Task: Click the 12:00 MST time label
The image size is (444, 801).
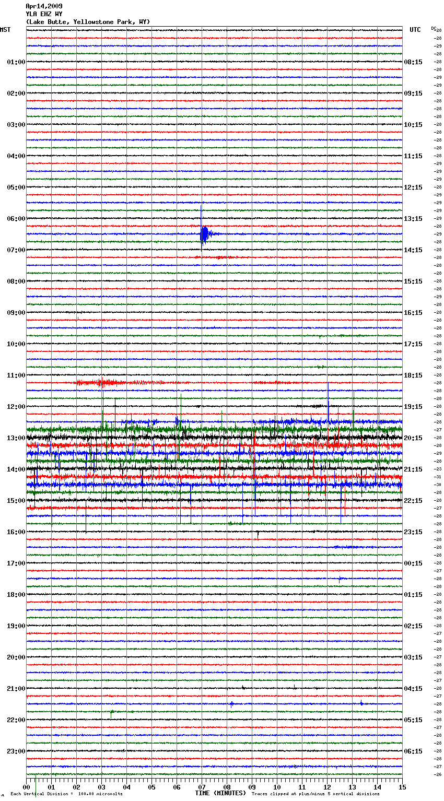Action: 16,407
